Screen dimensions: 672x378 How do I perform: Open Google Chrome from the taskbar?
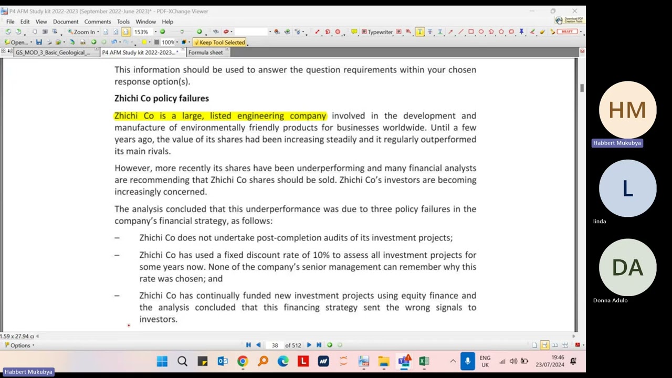click(243, 361)
